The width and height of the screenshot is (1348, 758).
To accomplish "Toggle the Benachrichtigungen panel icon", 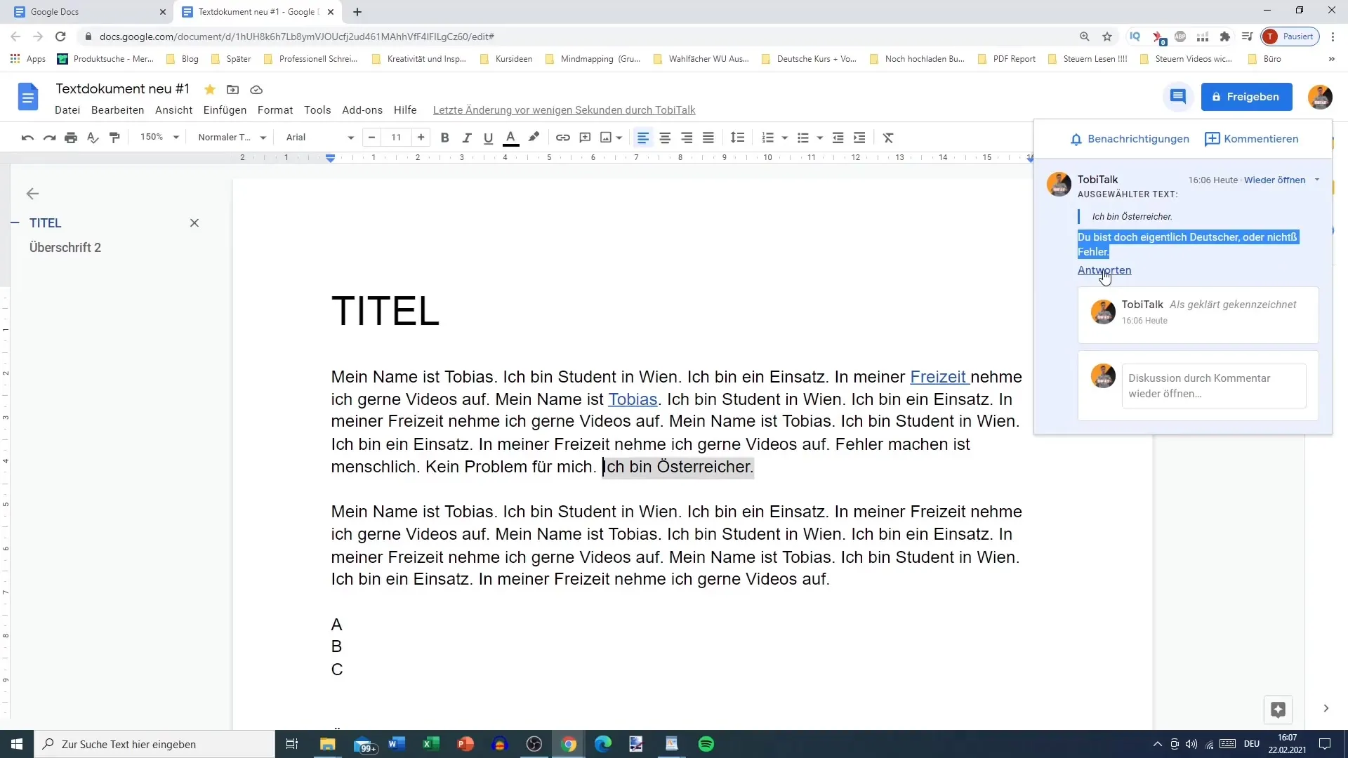I will click(1076, 138).
